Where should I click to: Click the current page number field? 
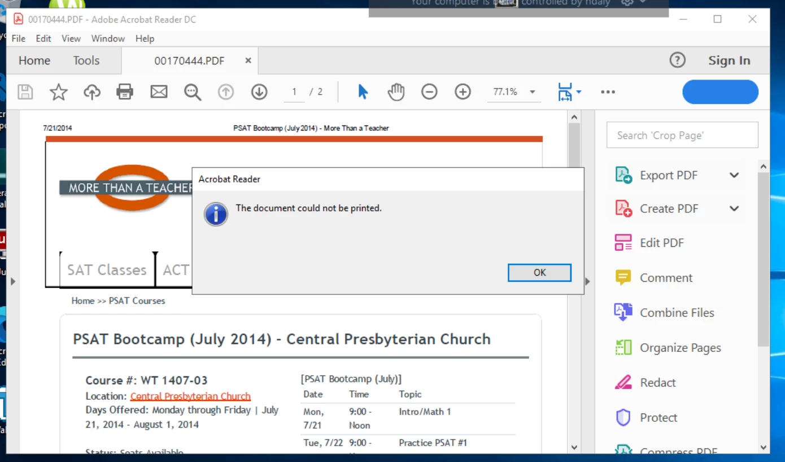pyautogui.click(x=294, y=92)
